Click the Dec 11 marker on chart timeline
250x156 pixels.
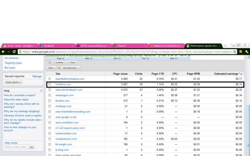(174, 58)
